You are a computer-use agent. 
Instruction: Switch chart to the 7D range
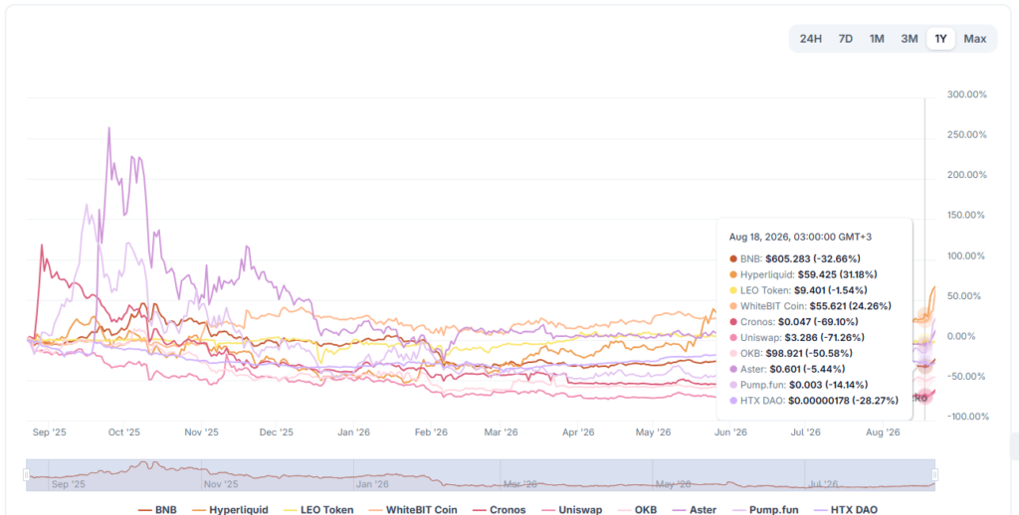coord(846,39)
